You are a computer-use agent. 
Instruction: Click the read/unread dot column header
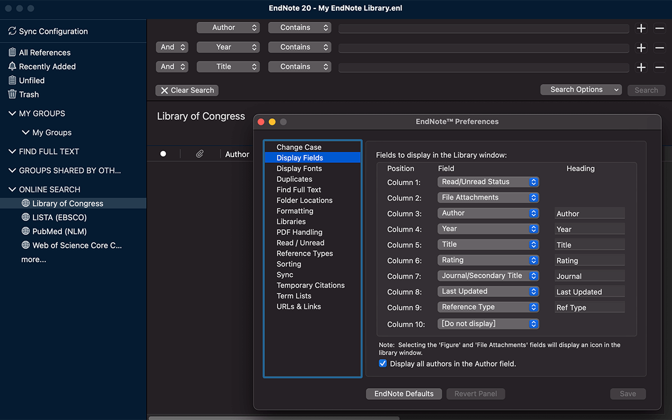pyautogui.click(x=163, y=154)
